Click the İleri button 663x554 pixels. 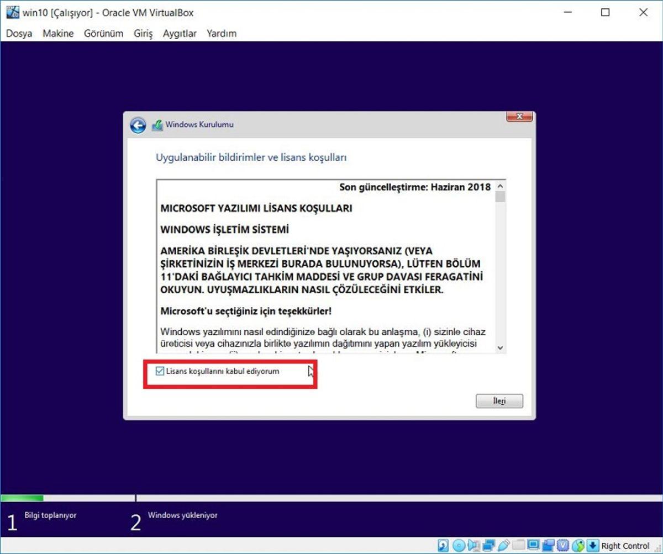click(498, 401)
